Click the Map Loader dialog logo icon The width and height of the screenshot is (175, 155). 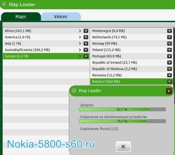[x=74, y=90]
